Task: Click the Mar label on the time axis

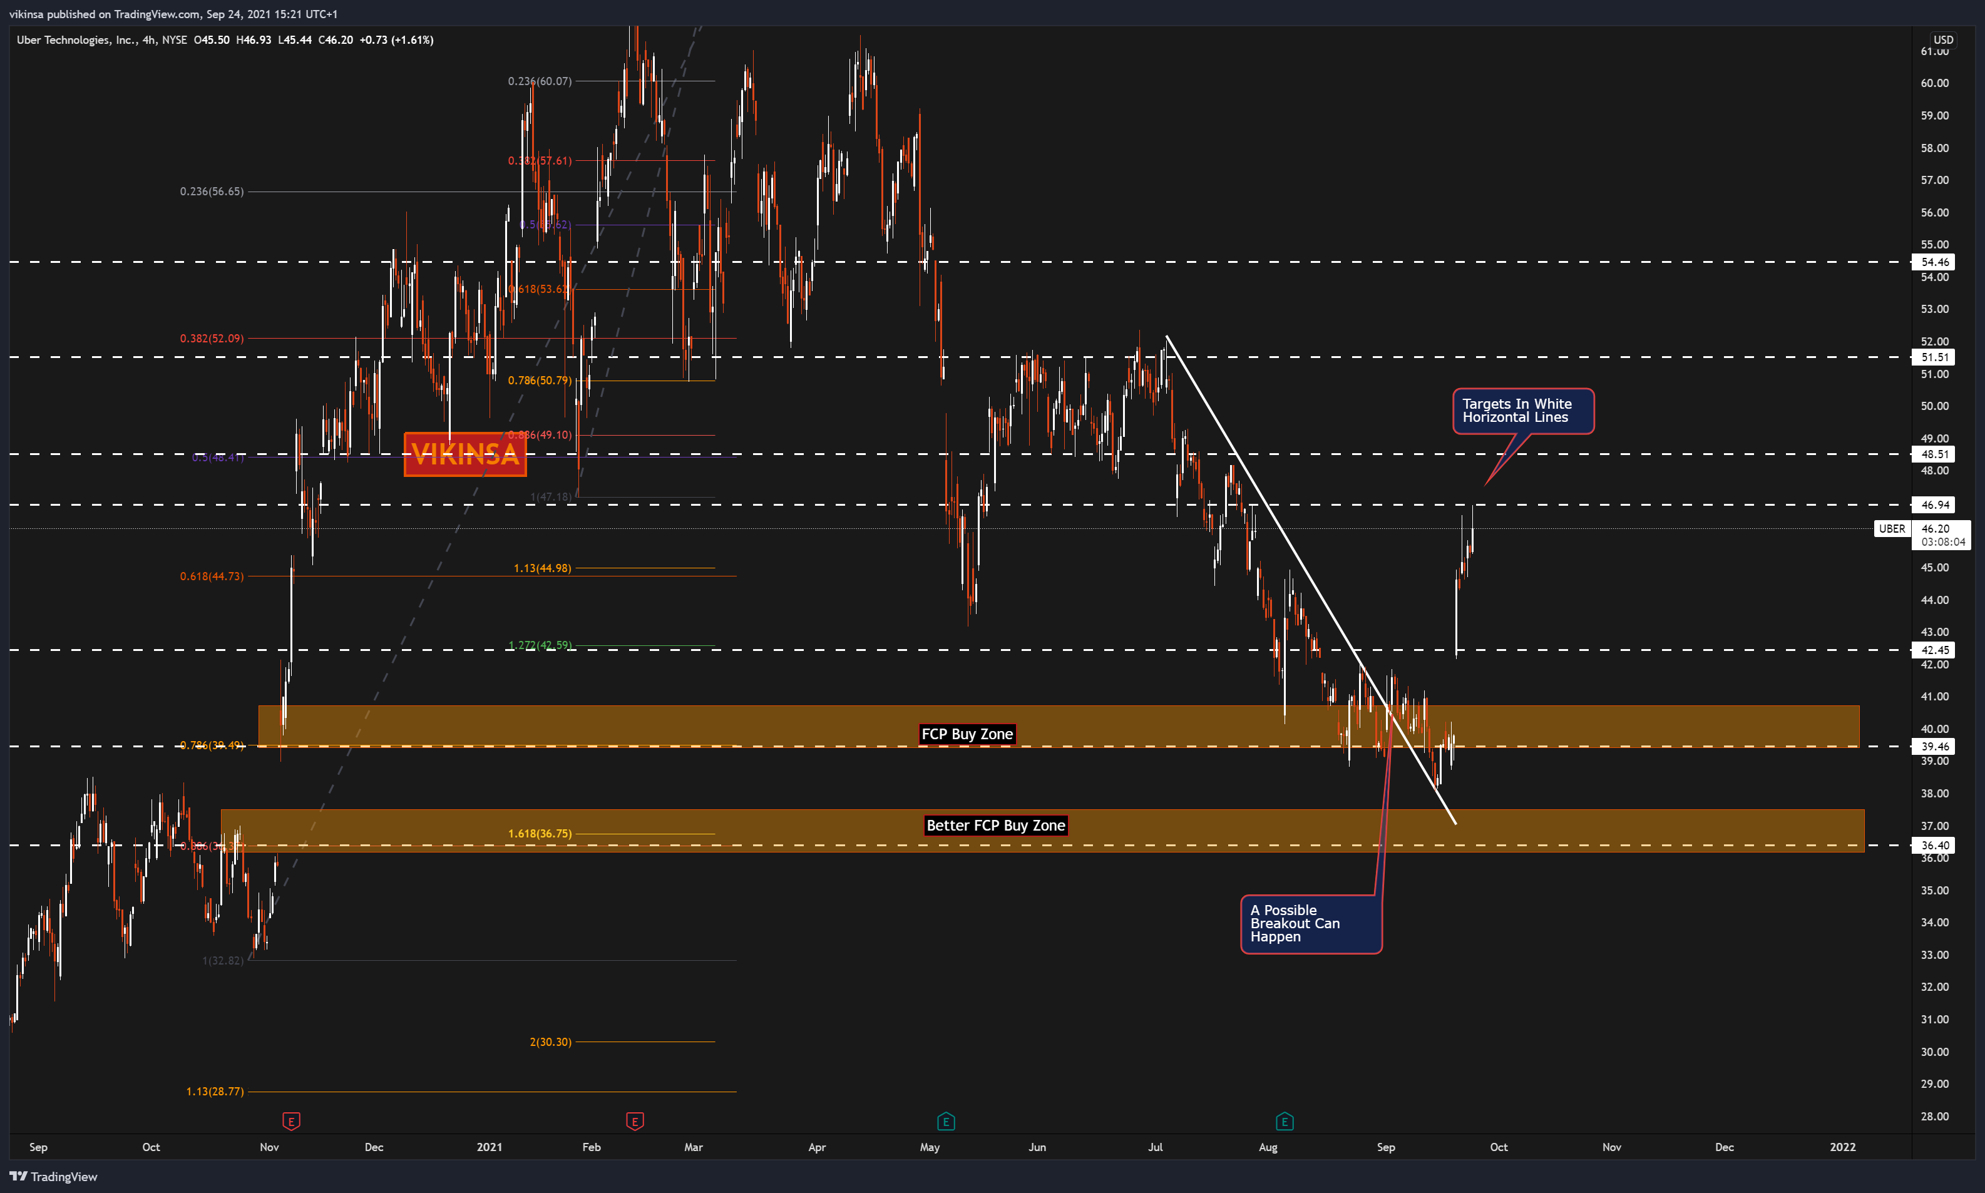Action: pyautogui.click(x=693, y=1147)
